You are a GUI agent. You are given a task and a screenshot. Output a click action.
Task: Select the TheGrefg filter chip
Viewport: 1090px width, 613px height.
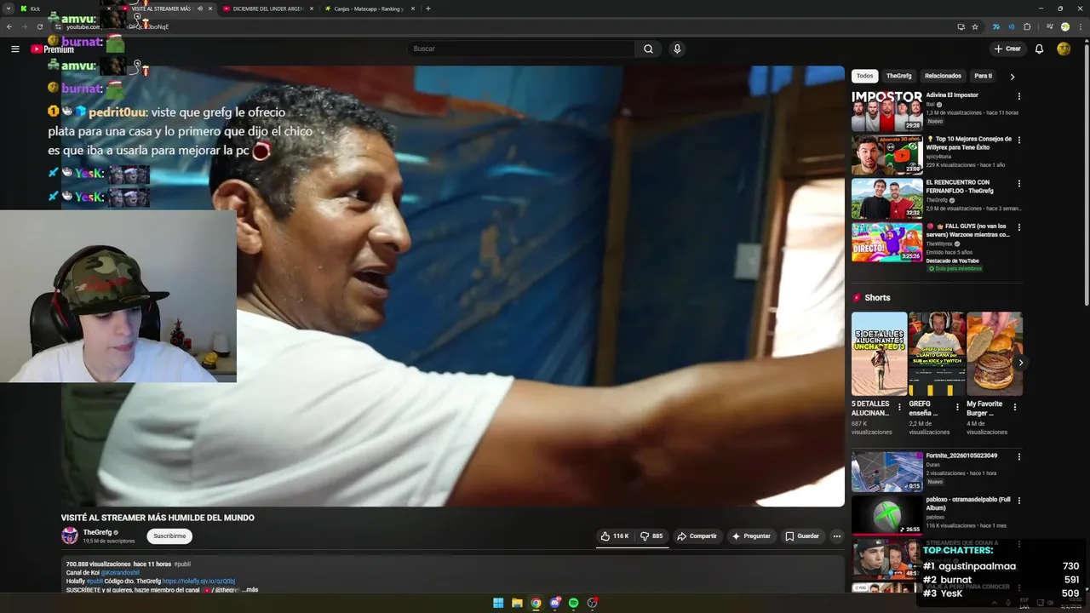pyautogui.click(x=898, y=76)
